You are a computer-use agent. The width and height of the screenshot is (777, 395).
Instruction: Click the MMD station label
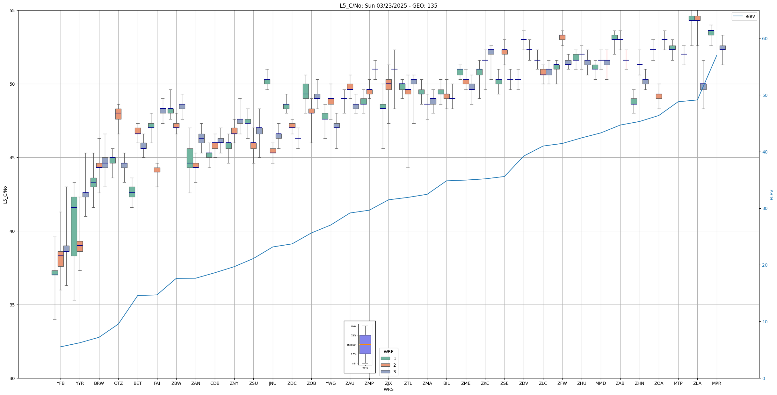coord(600,383)
